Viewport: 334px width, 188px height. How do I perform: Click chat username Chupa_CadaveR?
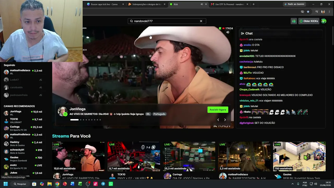click(x=249, y=90)
